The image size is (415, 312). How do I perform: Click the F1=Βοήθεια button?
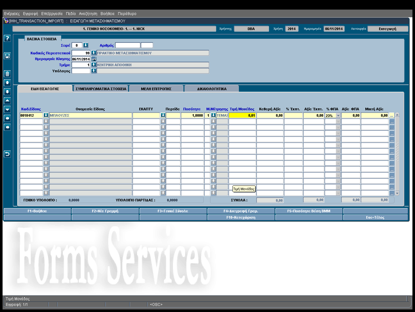(37, 211)
